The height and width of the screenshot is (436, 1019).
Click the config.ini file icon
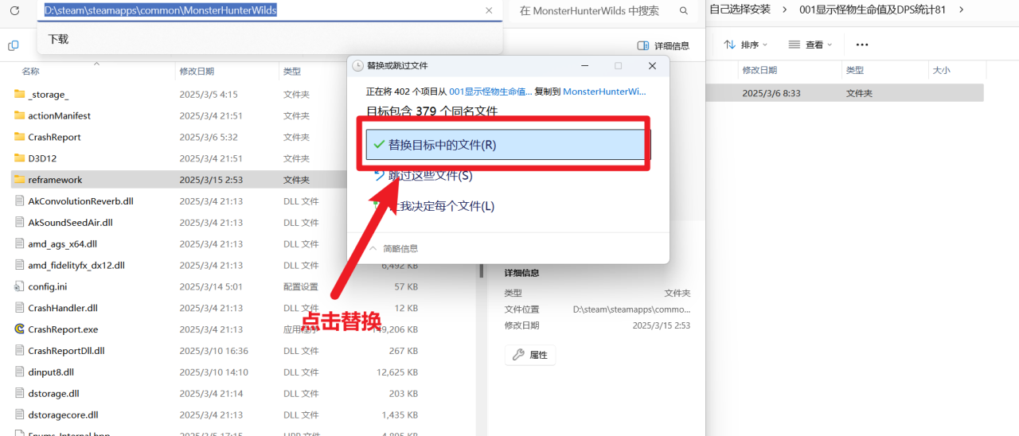pos(20,286)
